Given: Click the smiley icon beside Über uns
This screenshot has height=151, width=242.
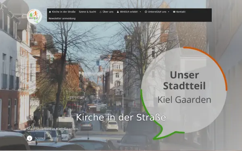Looking at the screenshot, I should [100, 12].
